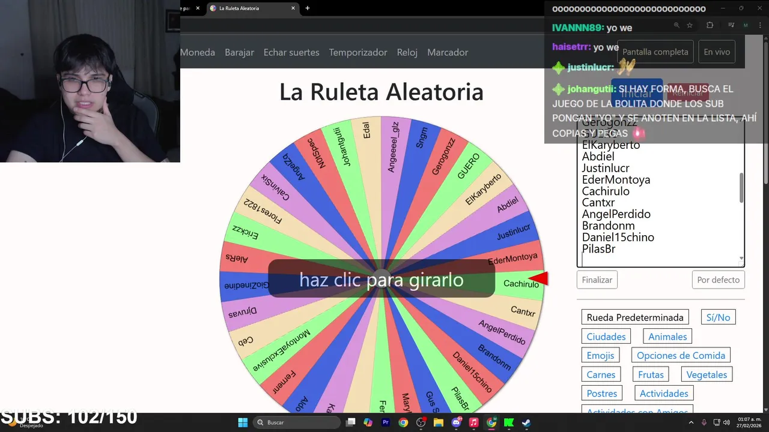Show hidden system tray icons
This screenshot has height=432, width=769.
coord(691,422)
